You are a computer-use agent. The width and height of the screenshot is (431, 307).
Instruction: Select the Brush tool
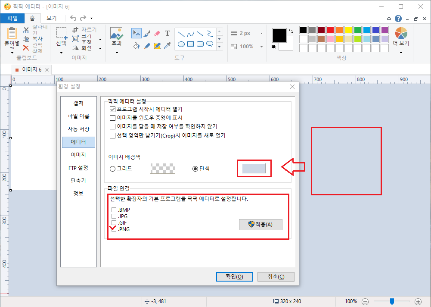[x=147, y=33]
